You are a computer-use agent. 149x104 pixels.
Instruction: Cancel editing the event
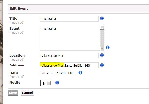tap(27, 93)
